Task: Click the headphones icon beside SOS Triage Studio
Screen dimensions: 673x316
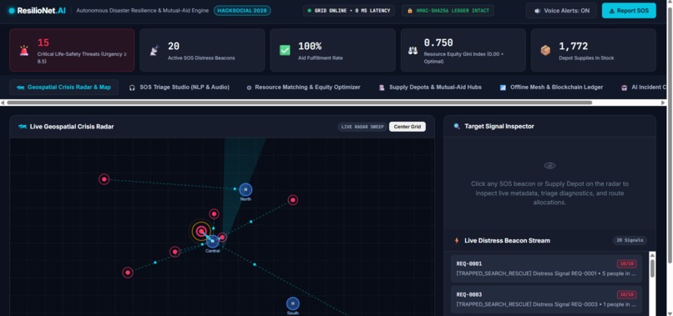Action: pyautogui.click(x=132, y=88)
